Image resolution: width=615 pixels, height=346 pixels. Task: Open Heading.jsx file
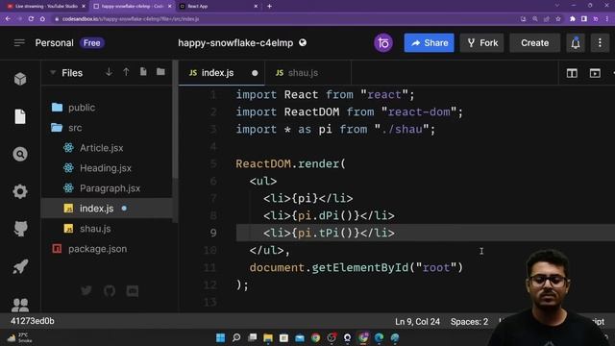pos(107,168)
